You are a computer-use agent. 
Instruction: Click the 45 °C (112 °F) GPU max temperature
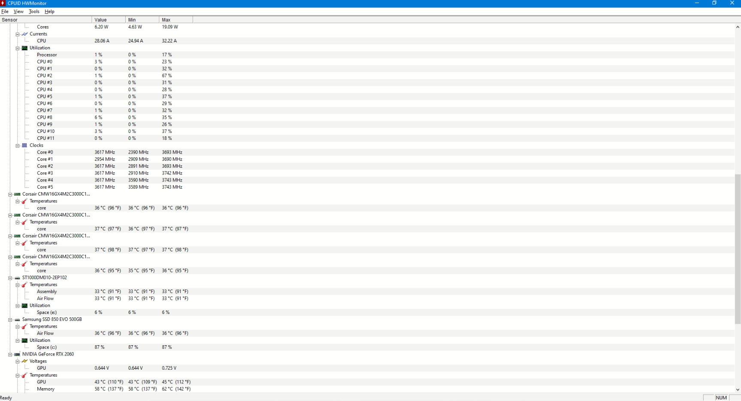176,382
